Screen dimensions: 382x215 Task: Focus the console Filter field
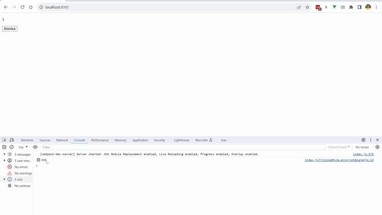pyautogui.click(x=183, y=148)
